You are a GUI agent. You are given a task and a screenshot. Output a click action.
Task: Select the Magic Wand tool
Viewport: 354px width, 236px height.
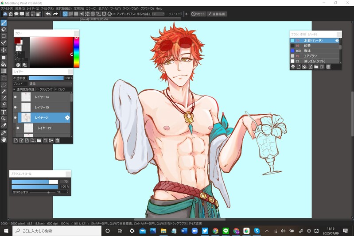tap(4, 91)
